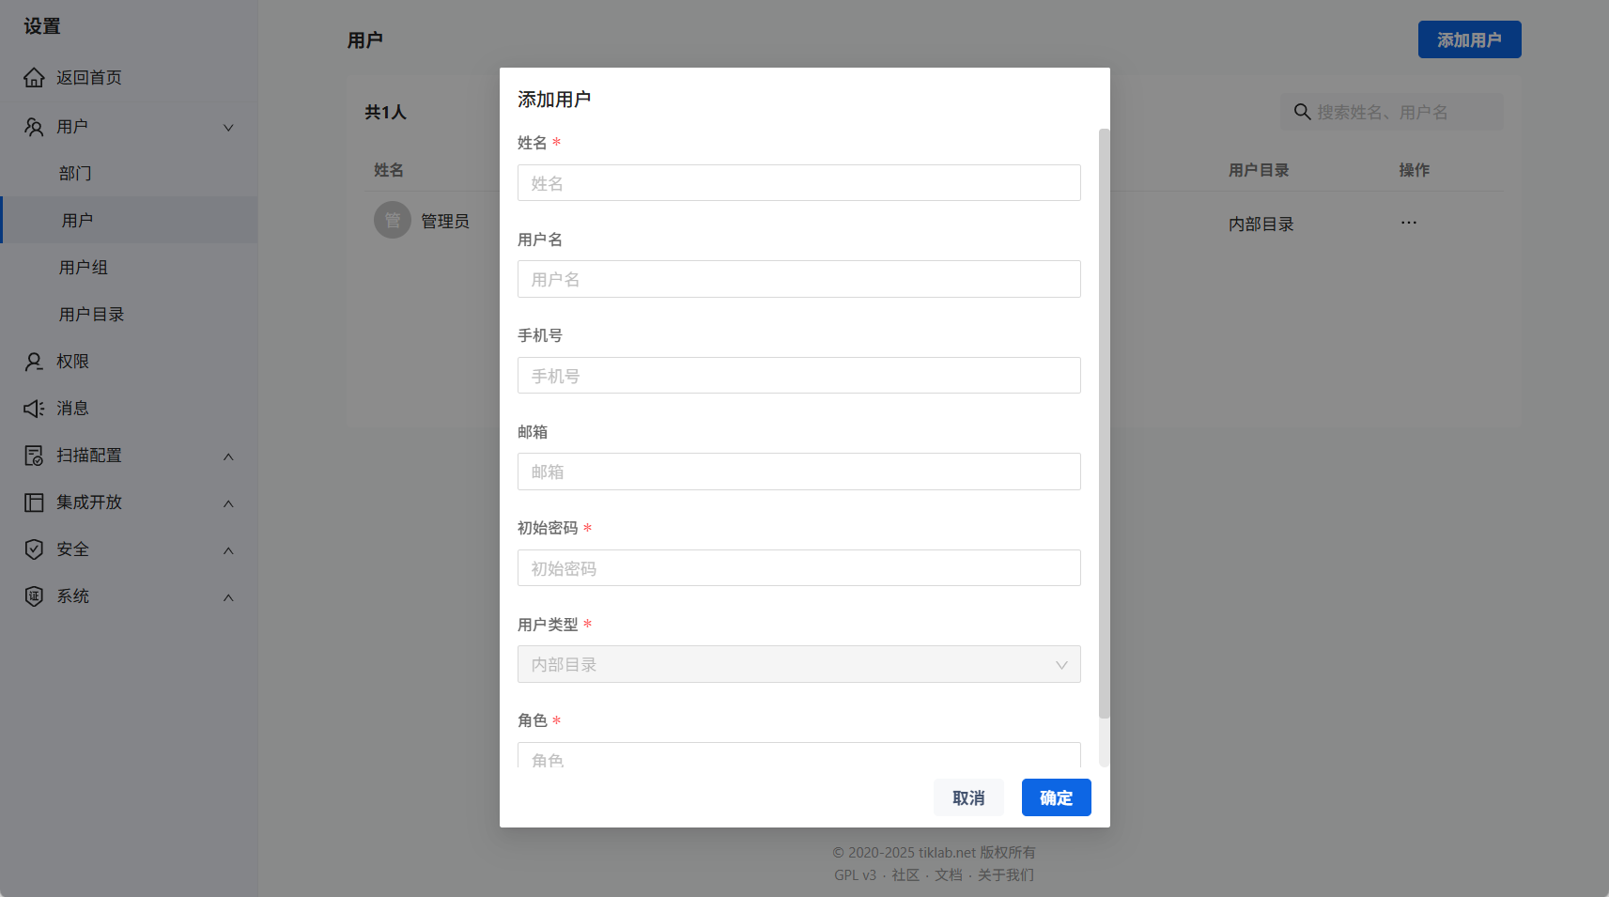Open 消息 via the announcement icon
The image size is (1609, 897).
point(34,408)
